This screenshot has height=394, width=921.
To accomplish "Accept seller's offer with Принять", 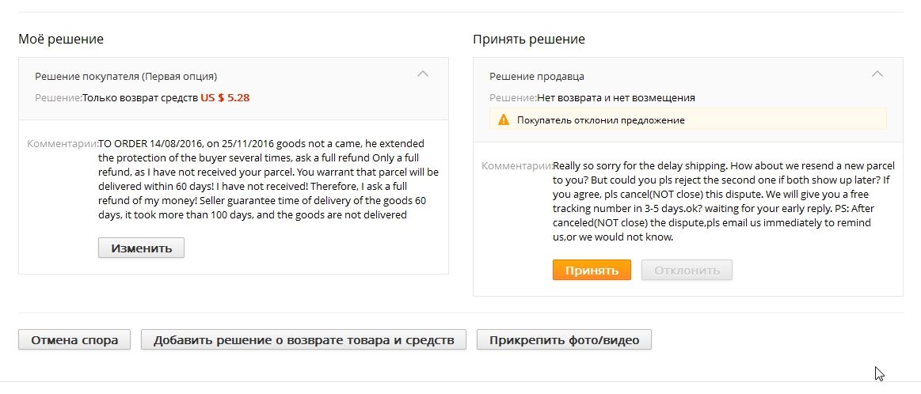I will click(x=592, y=270).
